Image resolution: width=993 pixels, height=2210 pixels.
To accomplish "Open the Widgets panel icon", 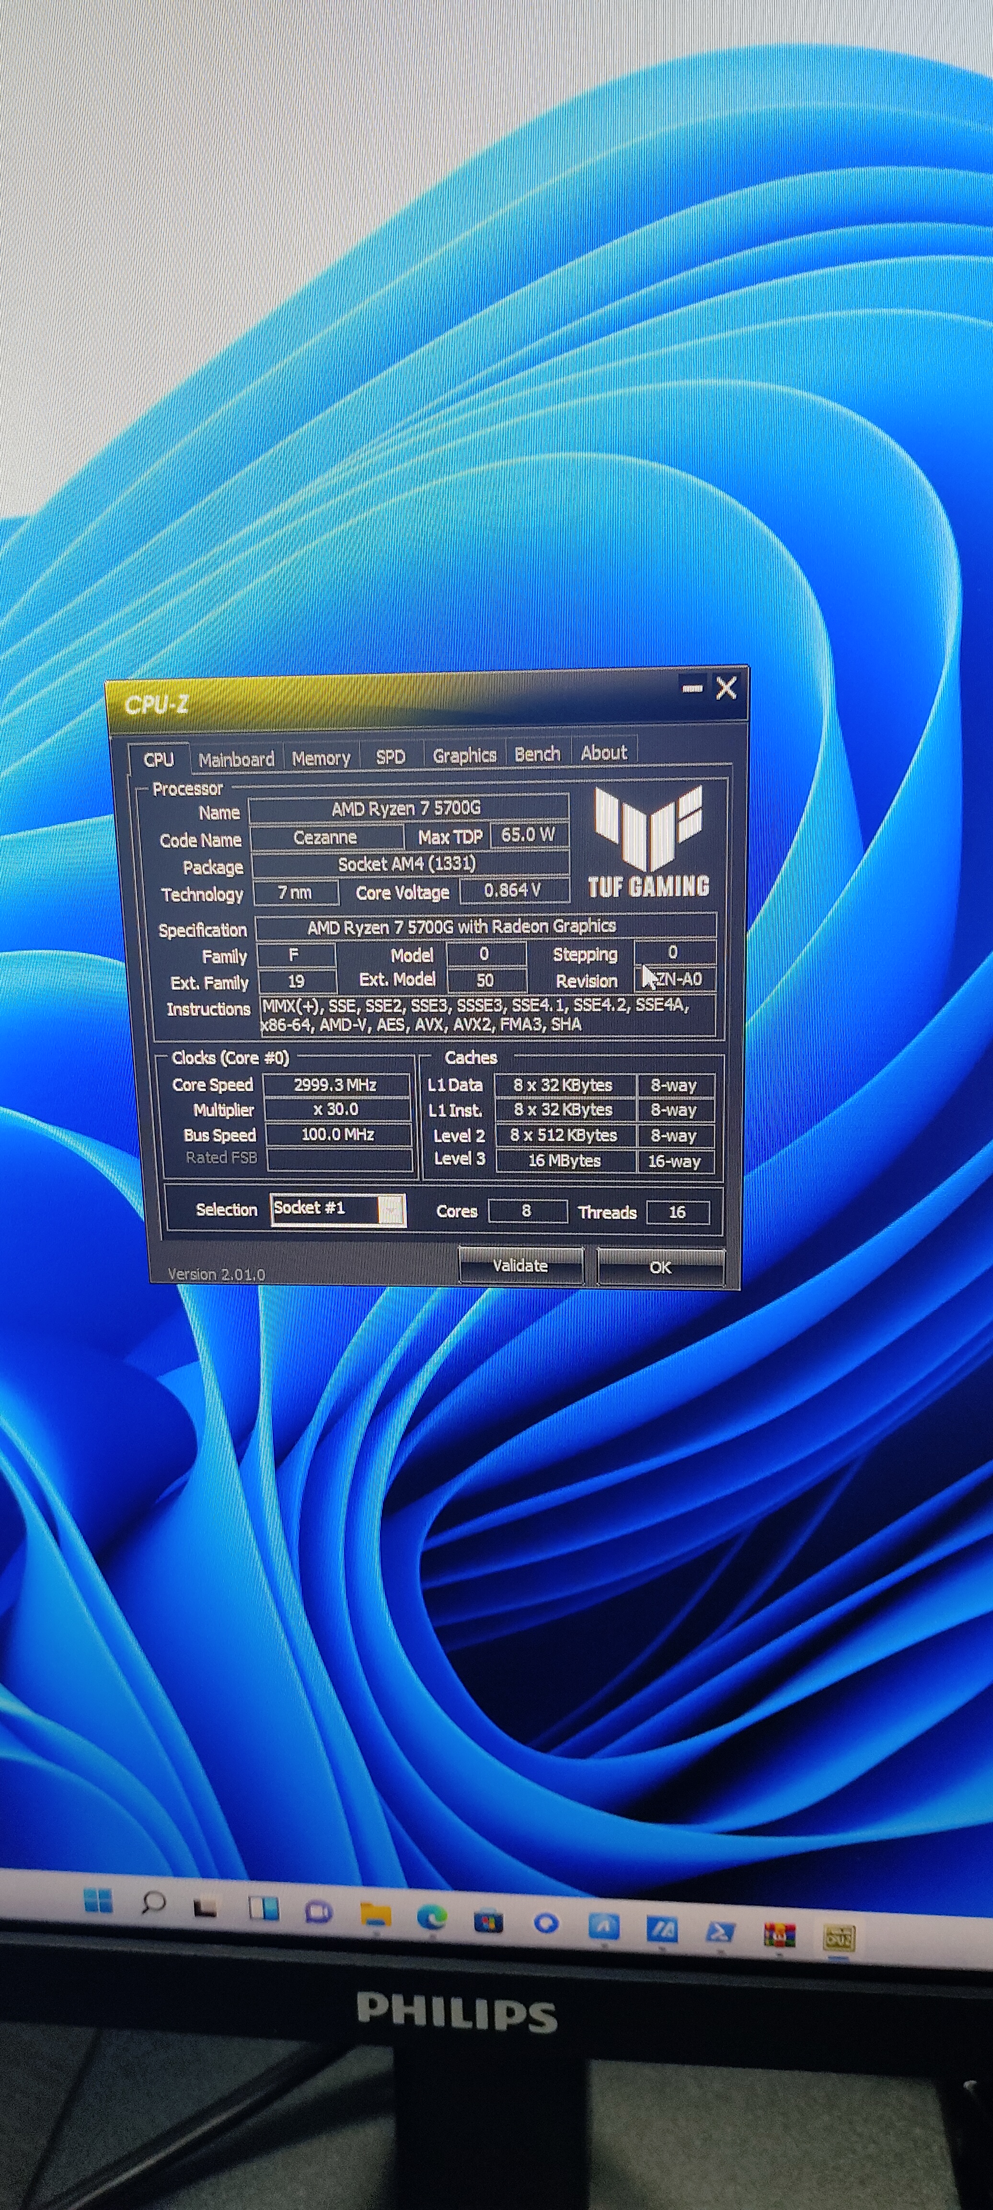I will [x=263, y=1908].
